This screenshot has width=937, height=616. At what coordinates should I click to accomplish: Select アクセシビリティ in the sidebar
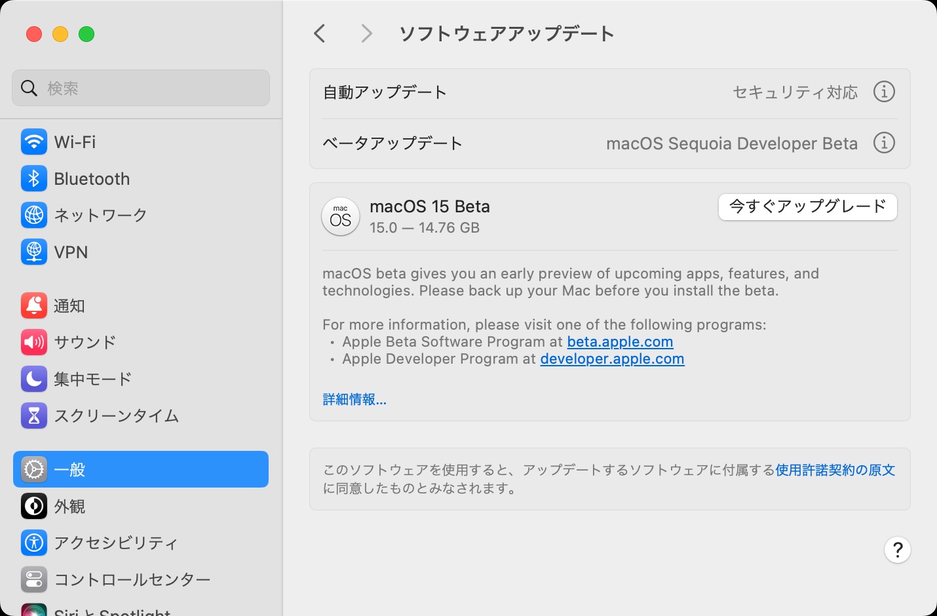[x=141, y=543]
